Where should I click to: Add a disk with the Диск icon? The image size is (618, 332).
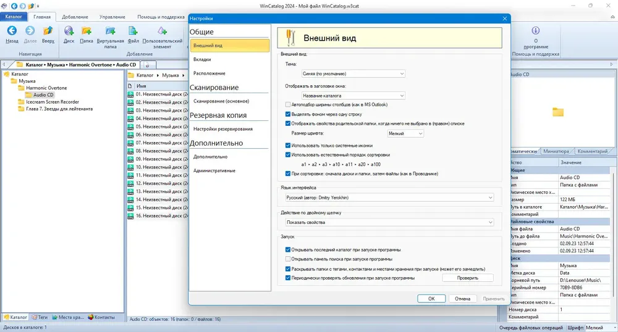click(x=69, y=31)
